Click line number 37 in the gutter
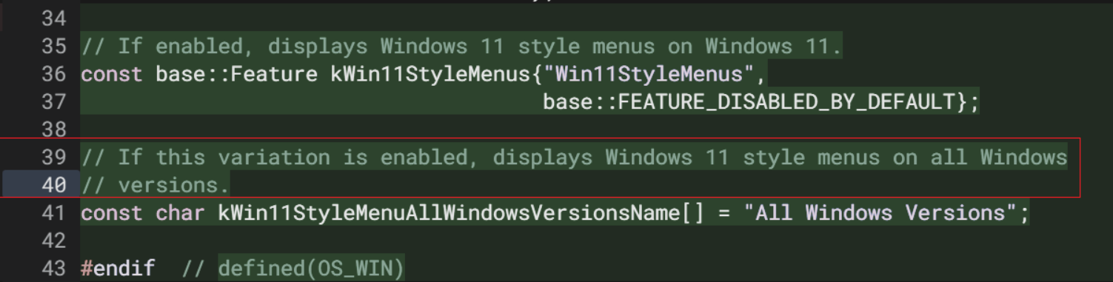 (54, 101)
